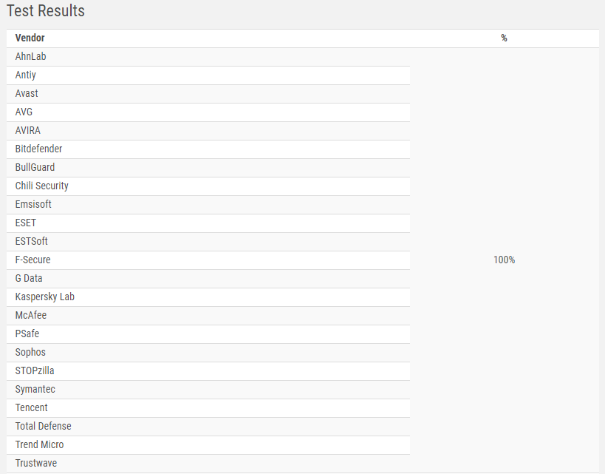Click the F-Secure entry

pyautogui.click(x=33, y=260)
